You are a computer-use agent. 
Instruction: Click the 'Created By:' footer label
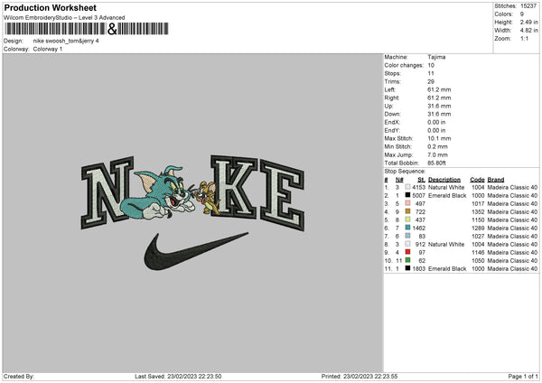click(19, 376)
